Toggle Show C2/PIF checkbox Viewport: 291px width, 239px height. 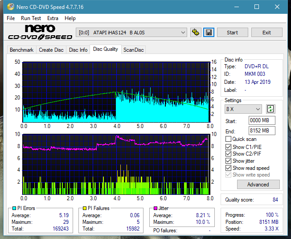tap(228, 154)
